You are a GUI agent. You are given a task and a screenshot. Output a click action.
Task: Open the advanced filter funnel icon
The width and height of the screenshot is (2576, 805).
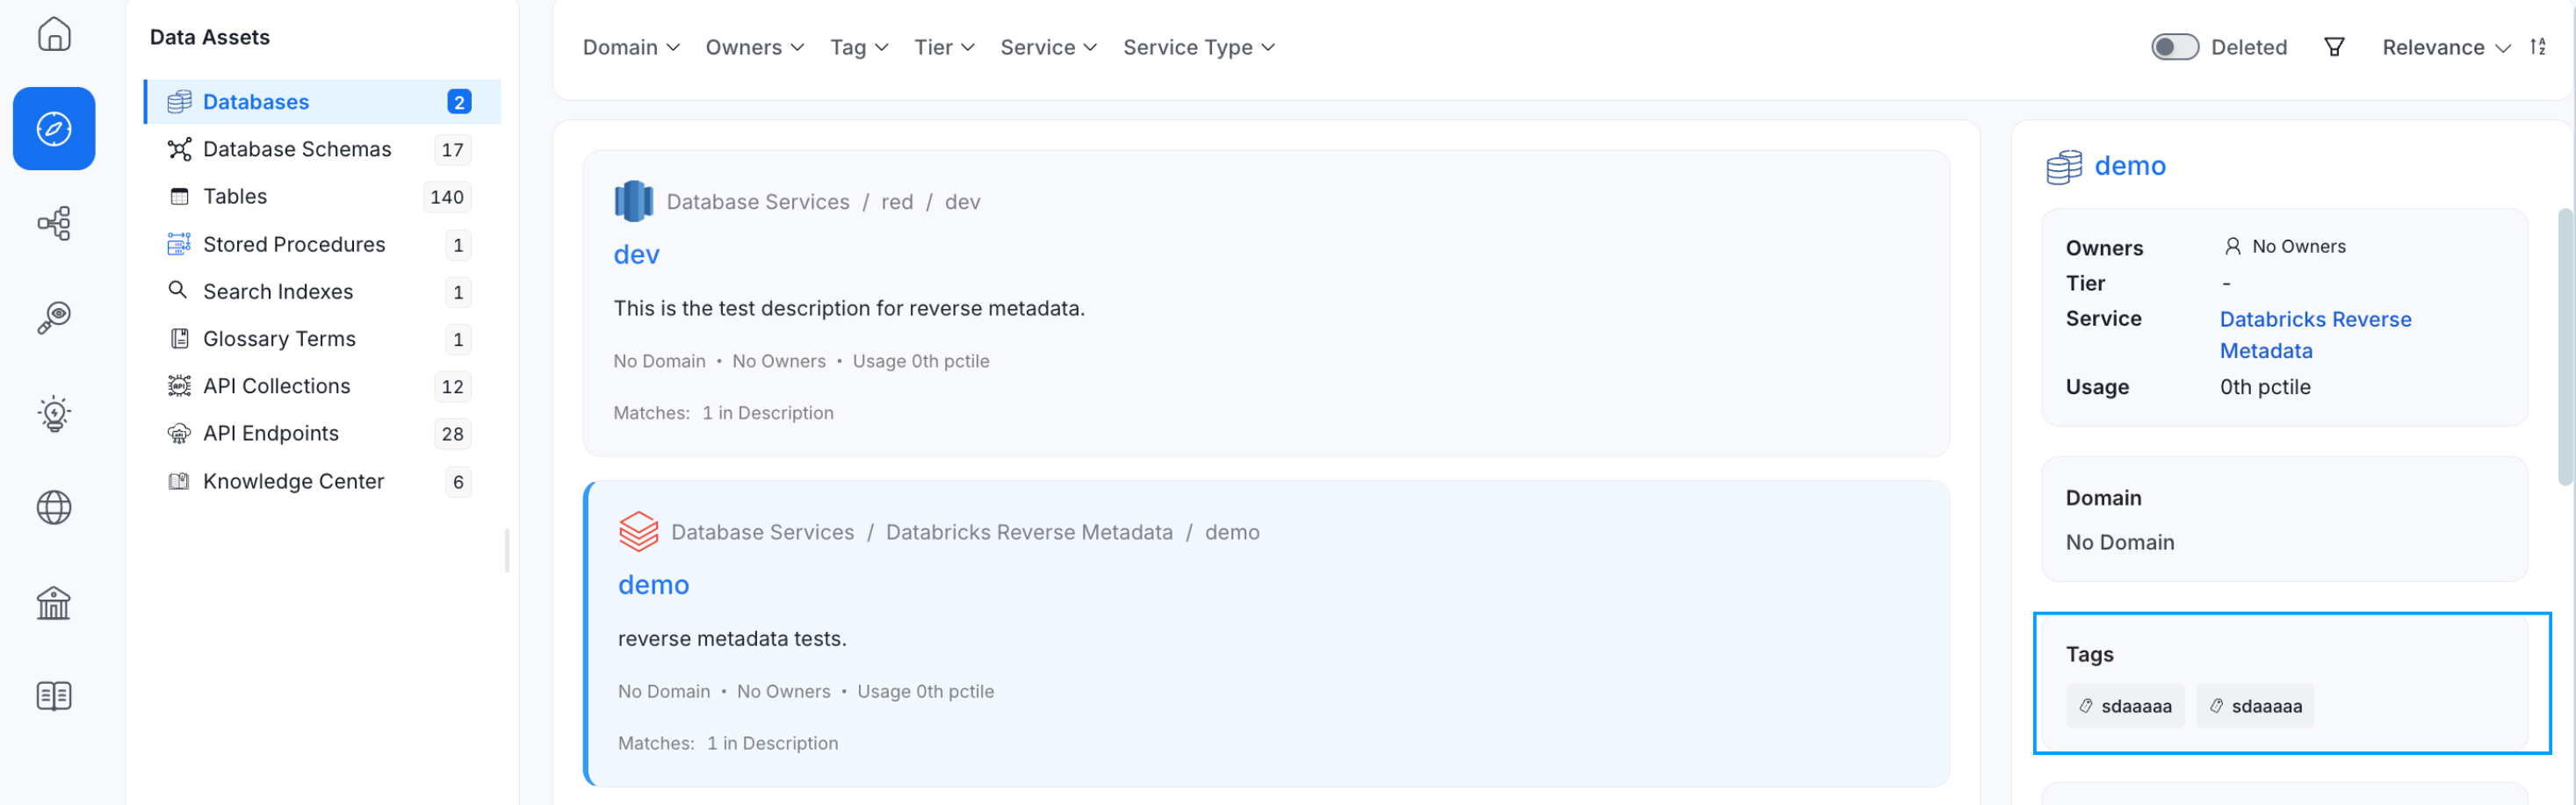click(2334, 46)
